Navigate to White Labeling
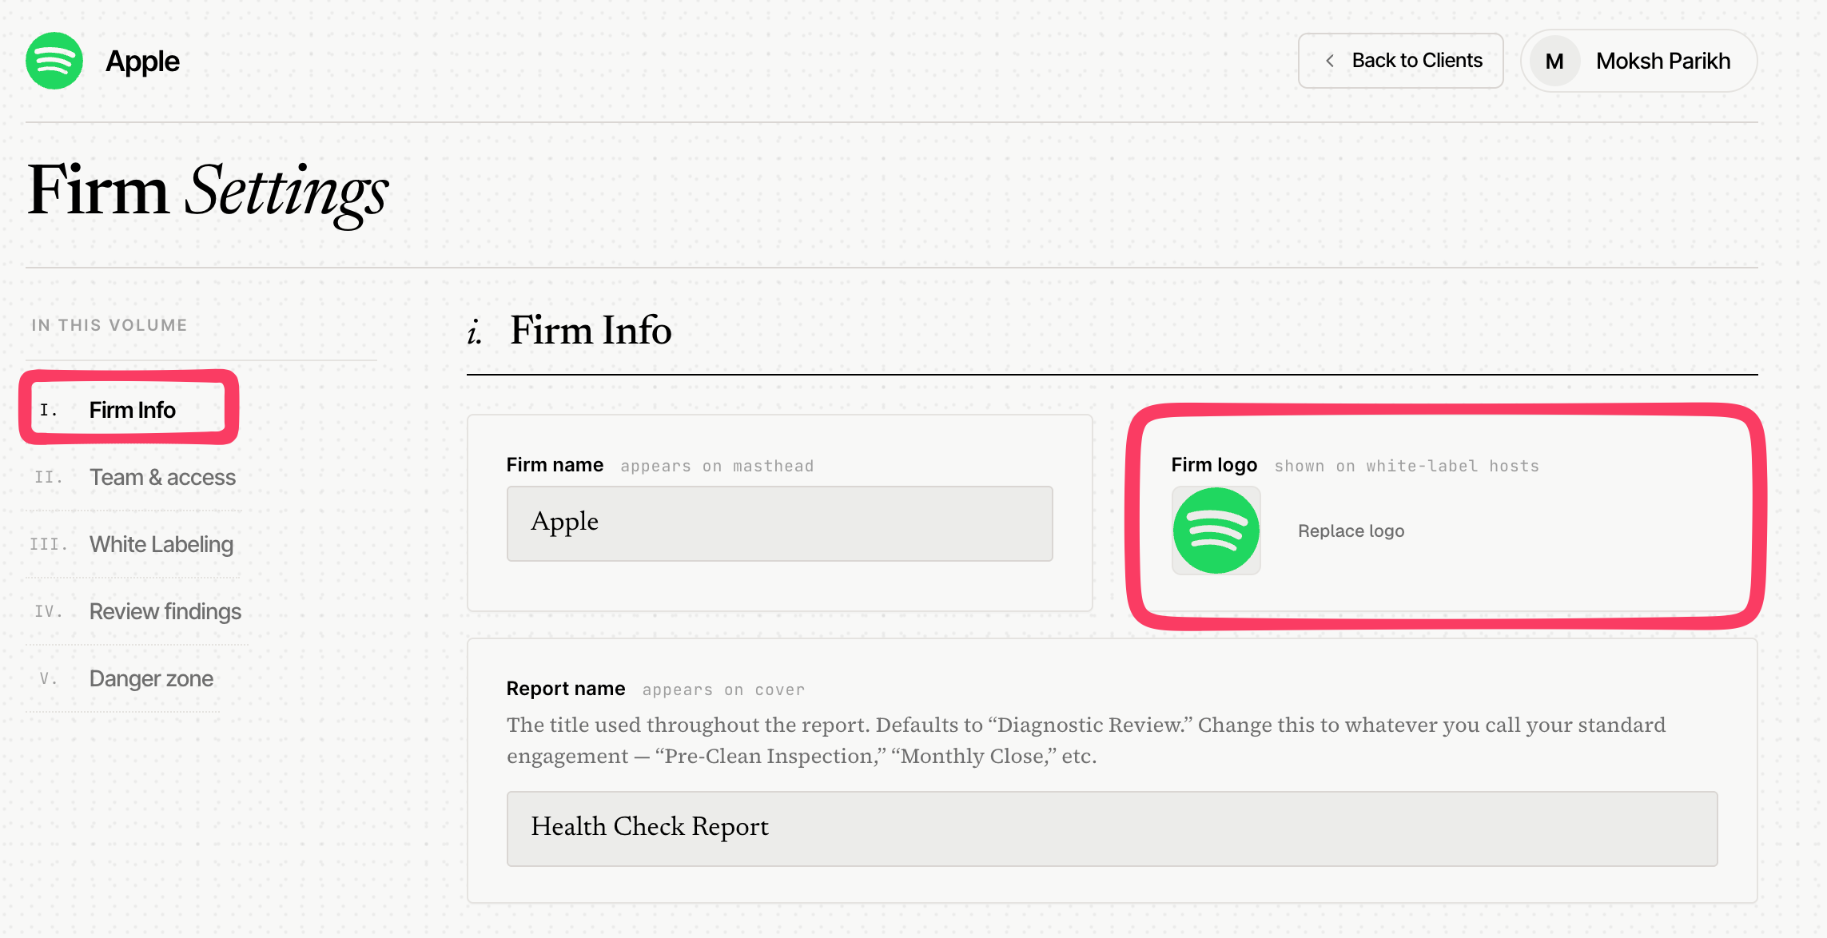This screenshot has height=938, width=1827. 161,544
